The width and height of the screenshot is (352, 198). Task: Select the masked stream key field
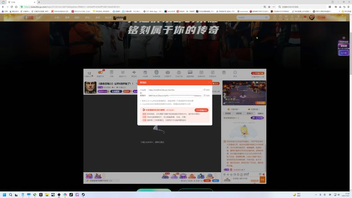[x=175, y=95]
